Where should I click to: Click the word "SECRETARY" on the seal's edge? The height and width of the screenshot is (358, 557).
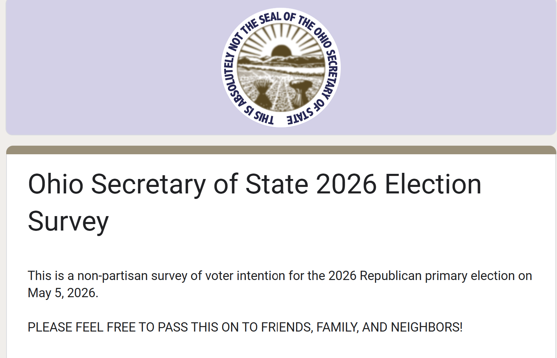pos(331,73)
